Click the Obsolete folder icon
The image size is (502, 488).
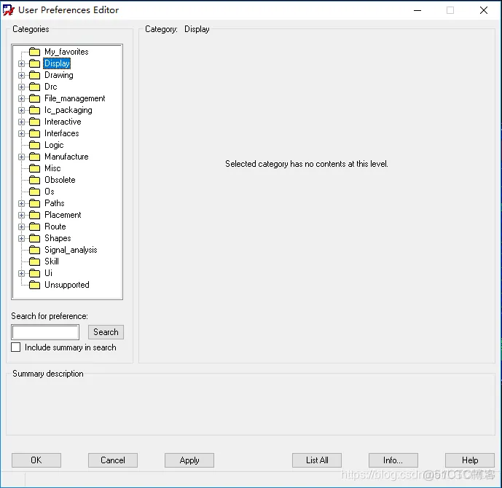point(34,180)
